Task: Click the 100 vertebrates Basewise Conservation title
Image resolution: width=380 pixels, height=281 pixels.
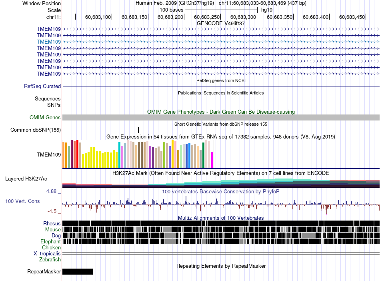Action: click(221, 191)
